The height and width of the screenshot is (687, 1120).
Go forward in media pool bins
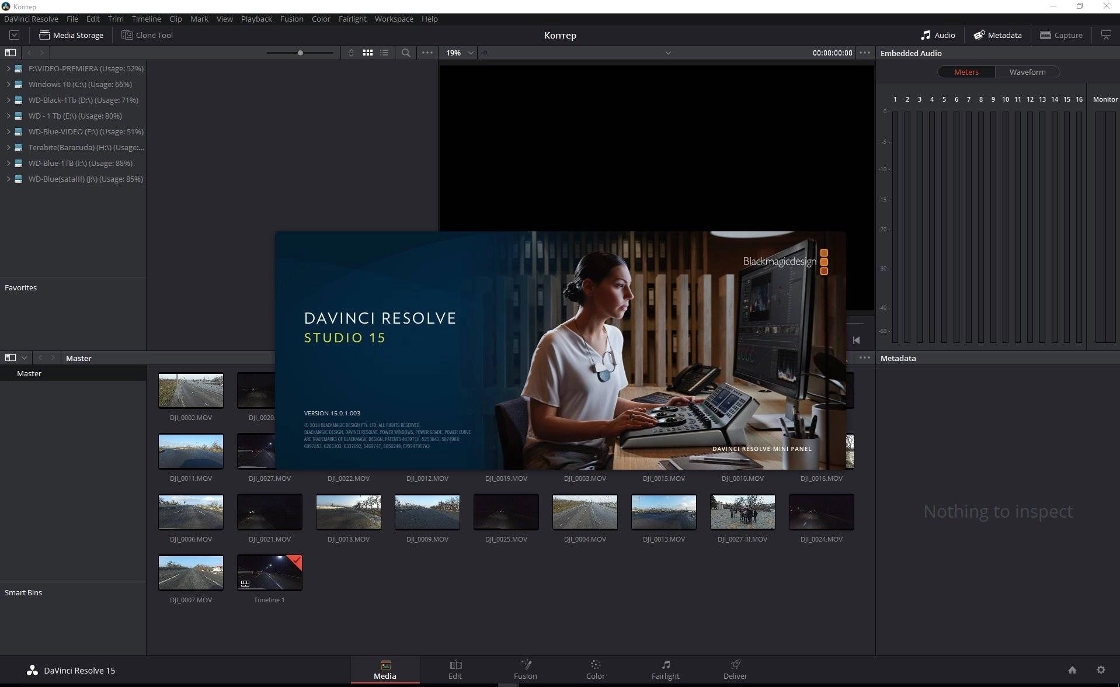click(x=53, y=358)
